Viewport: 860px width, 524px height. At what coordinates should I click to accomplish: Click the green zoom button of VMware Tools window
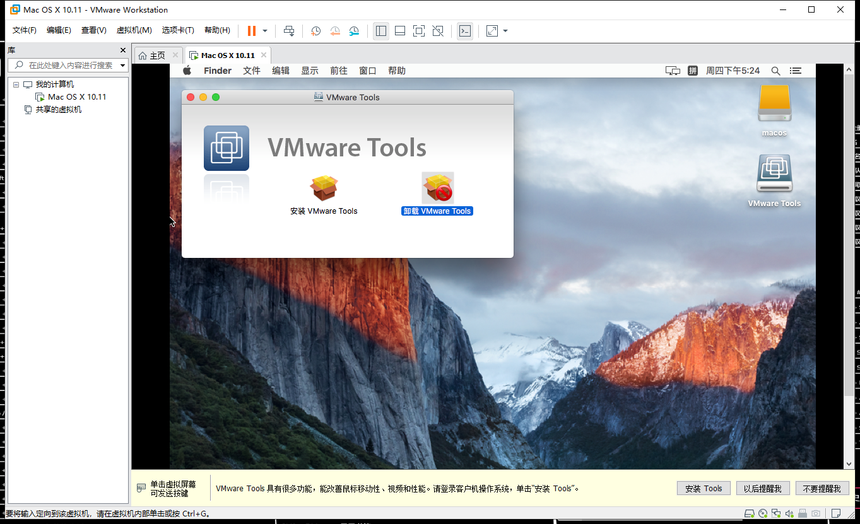click(216, 97)
